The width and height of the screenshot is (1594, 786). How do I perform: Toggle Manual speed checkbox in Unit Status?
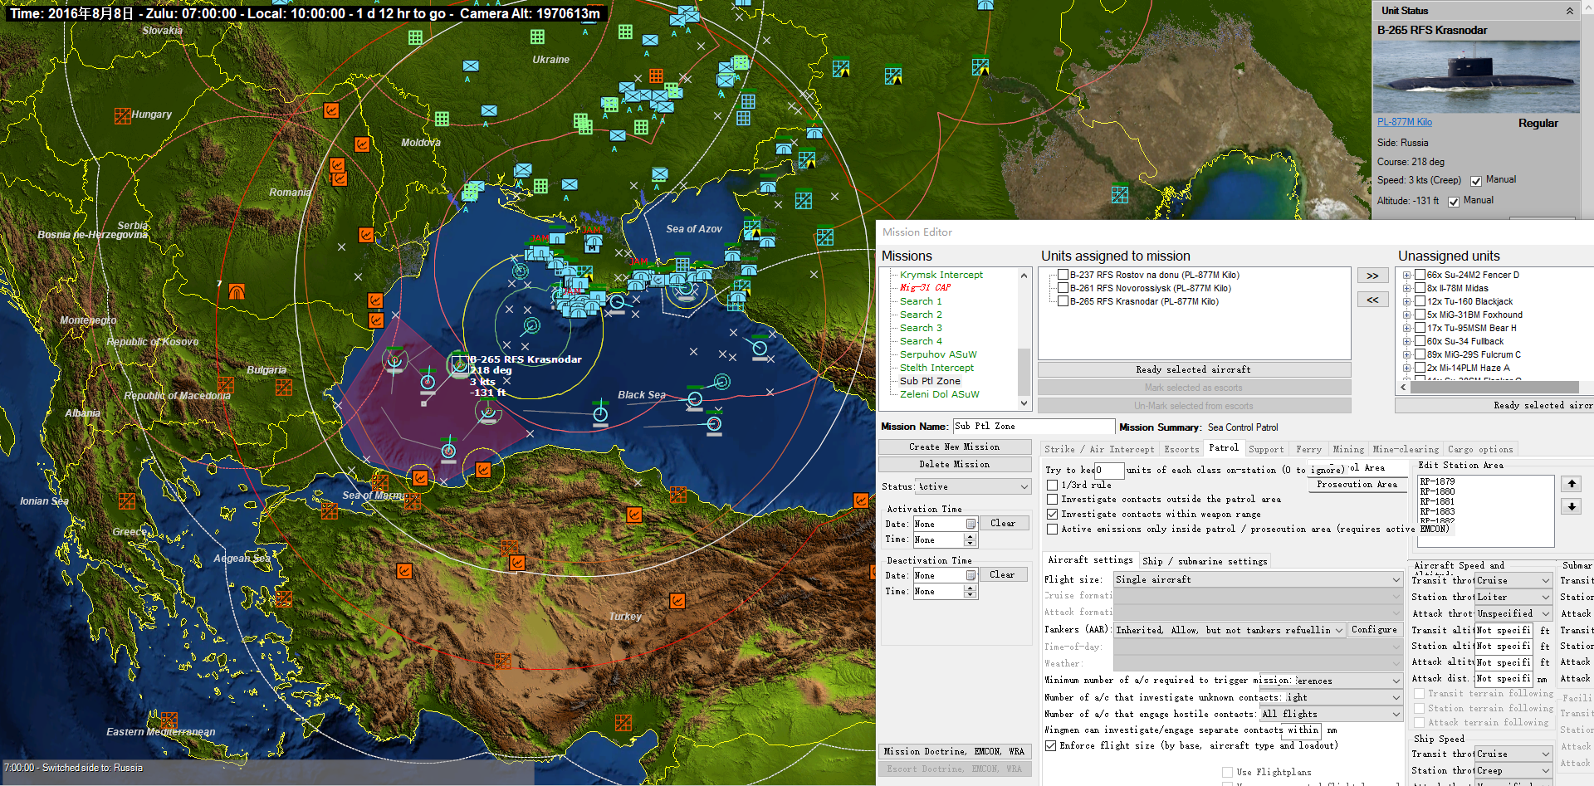[x=1476, y=181]
